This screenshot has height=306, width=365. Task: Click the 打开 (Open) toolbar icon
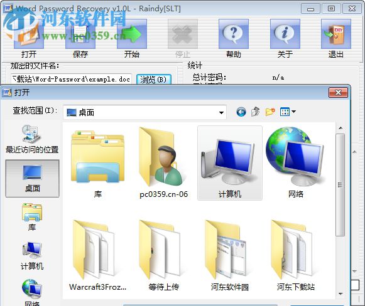[29, 34]
